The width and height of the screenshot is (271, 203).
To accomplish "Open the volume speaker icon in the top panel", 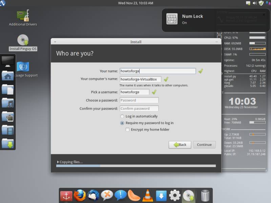I will [255, 3].
